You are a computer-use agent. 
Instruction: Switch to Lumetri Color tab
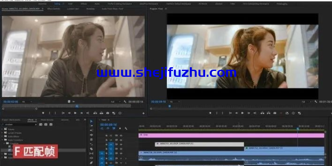73,9
